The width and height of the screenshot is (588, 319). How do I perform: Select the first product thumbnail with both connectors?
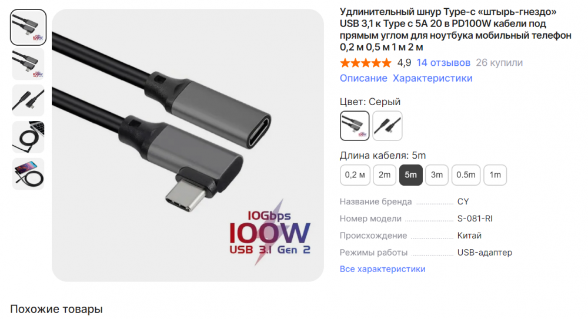[x=28, y=28]
